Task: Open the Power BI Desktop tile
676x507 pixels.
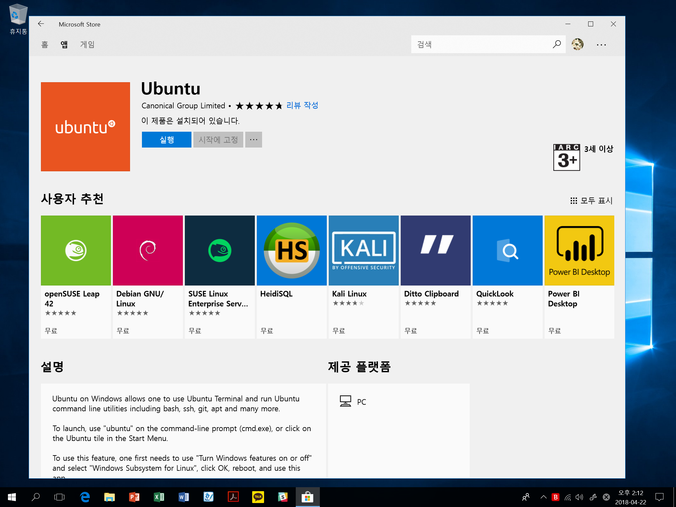Action: (x=579, y=251)
